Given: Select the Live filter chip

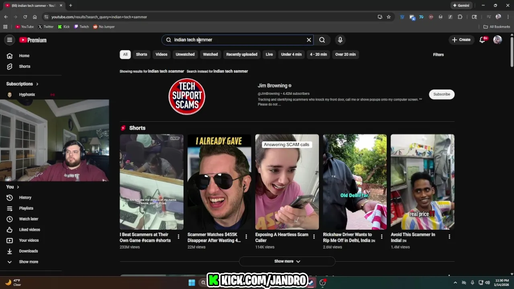Looking at the screenshot, I should pyautogui.click(x=269, y=55).
